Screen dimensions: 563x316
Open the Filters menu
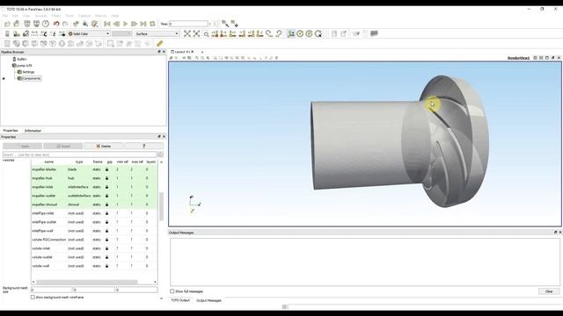[56, 16]
